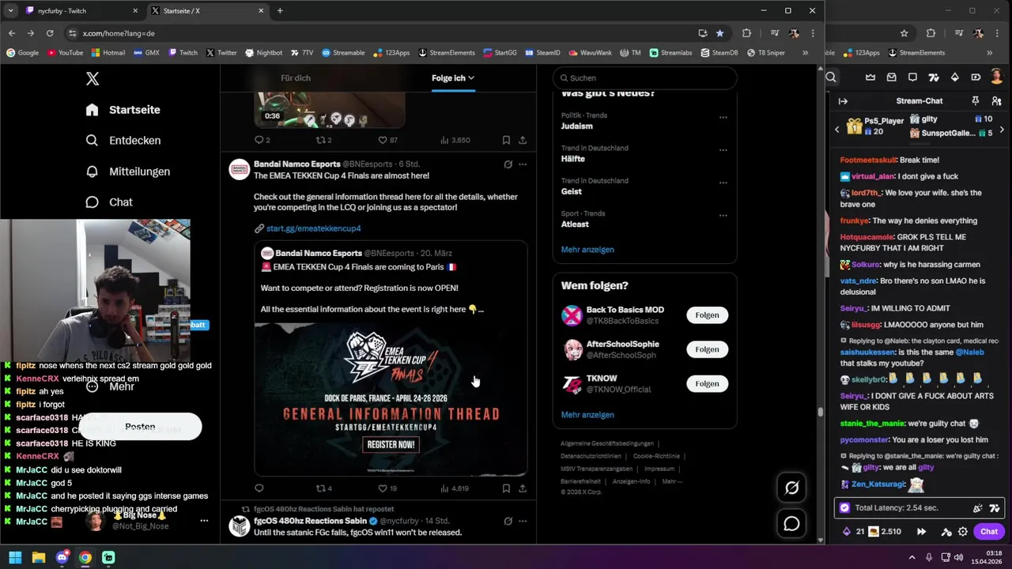
Task: Click Mehr anzeigen under Wem folgen
Action: [587, 415]
